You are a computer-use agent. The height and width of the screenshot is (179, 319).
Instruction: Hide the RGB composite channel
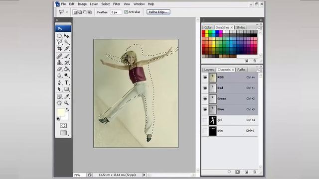tap(205, 78)
